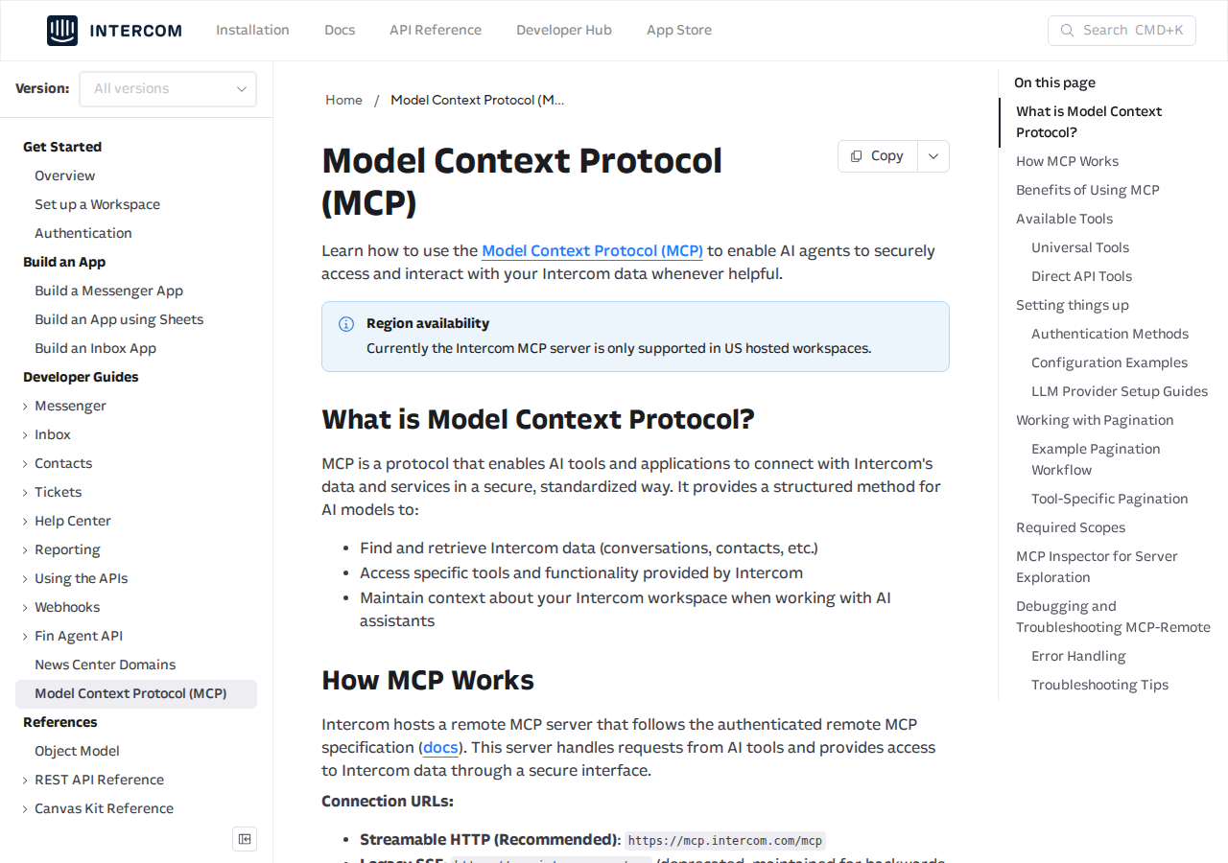Select Model Context Protocol (MCP) sidebar item

[x=136, y=694]
